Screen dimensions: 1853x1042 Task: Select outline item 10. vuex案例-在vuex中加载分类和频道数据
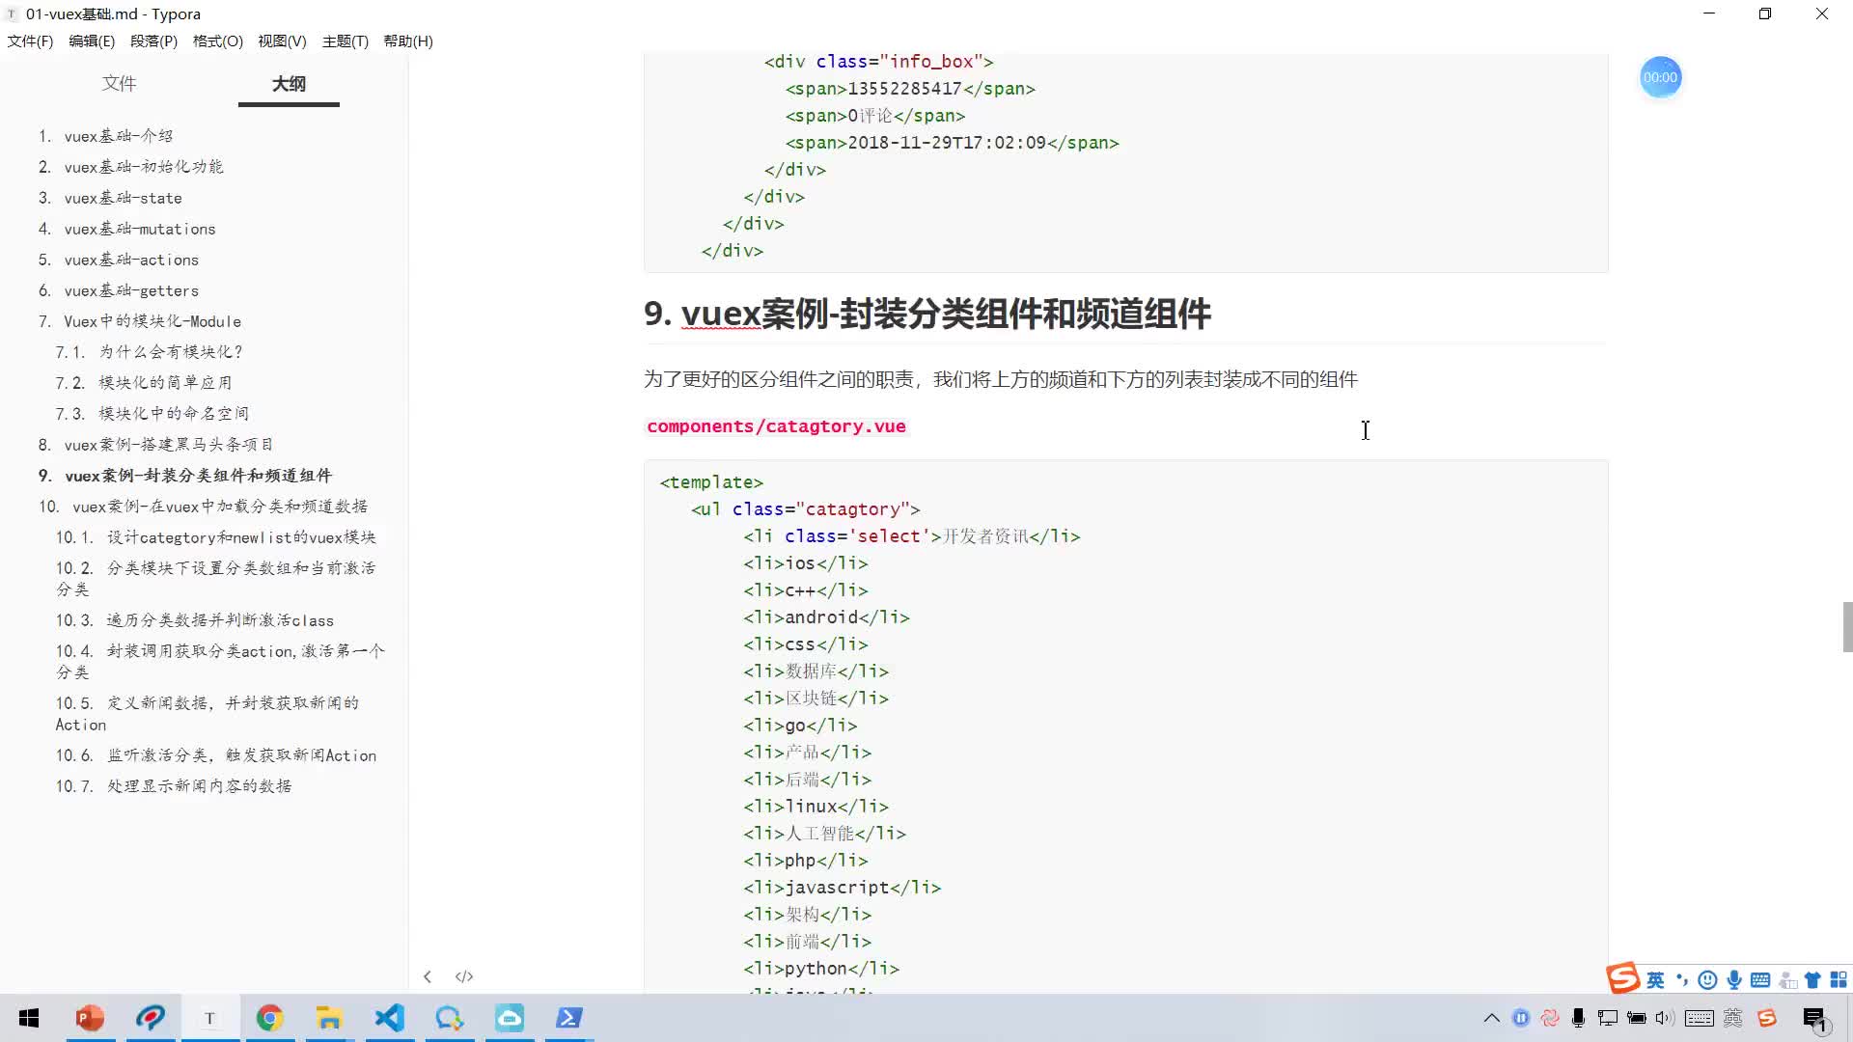coord(203,507)
